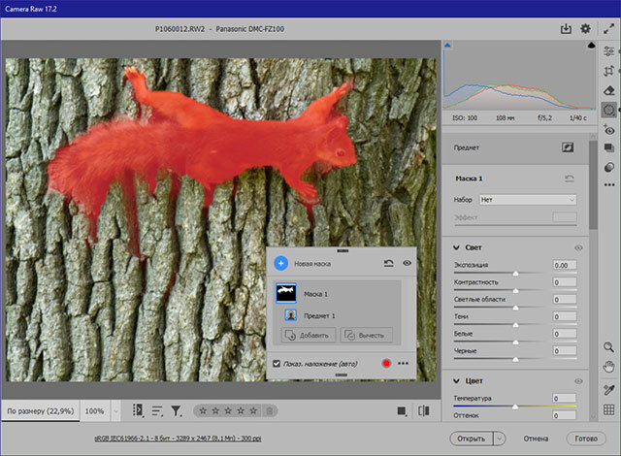Click the Добавить button
Viewport: 621px width, 456px height.
click(309, 335)
